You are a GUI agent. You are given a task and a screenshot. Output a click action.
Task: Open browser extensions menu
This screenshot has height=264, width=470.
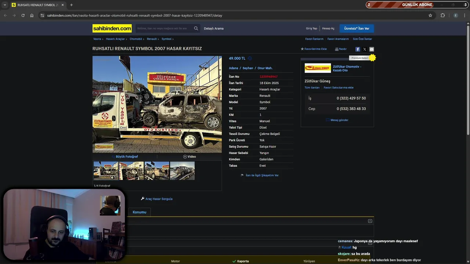coord(442,15)
